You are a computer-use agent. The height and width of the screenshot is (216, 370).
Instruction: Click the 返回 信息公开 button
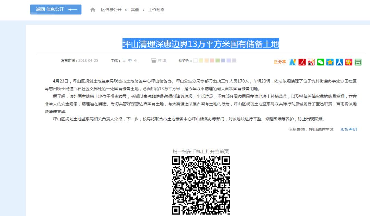[56, 10]
